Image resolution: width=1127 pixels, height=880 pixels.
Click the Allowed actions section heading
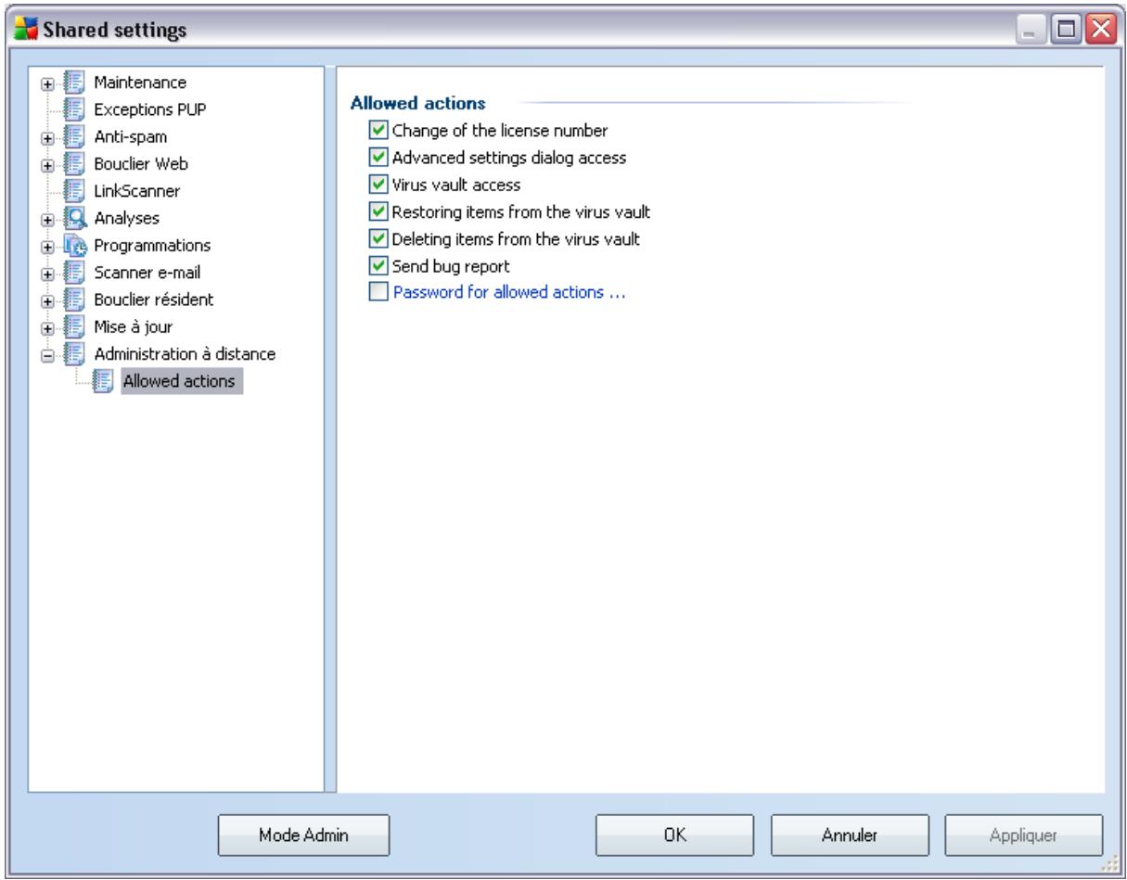(418, 103)
